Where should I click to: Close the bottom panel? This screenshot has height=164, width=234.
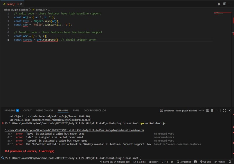pyautogui.click(x=230, y=110)
